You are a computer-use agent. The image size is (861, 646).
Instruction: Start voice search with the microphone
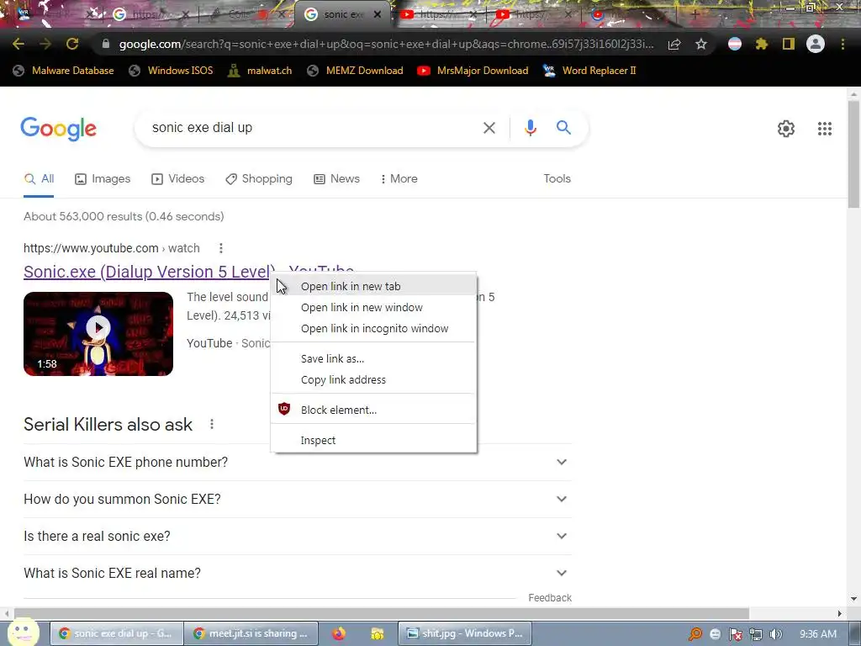530,128
